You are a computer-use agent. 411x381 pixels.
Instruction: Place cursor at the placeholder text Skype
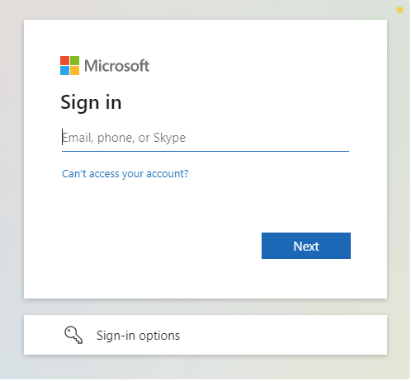click(x=169, y=138)
